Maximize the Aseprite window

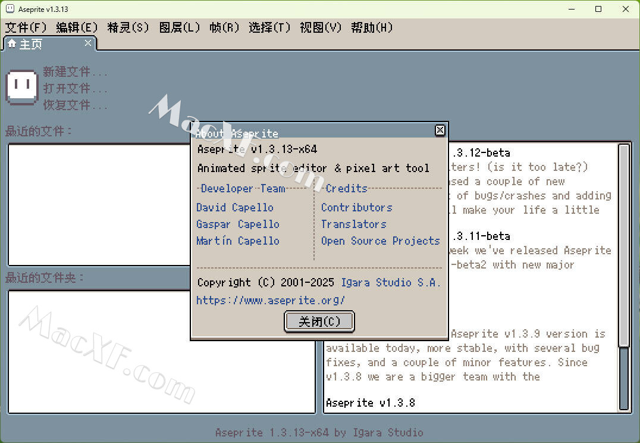(598, 9)
